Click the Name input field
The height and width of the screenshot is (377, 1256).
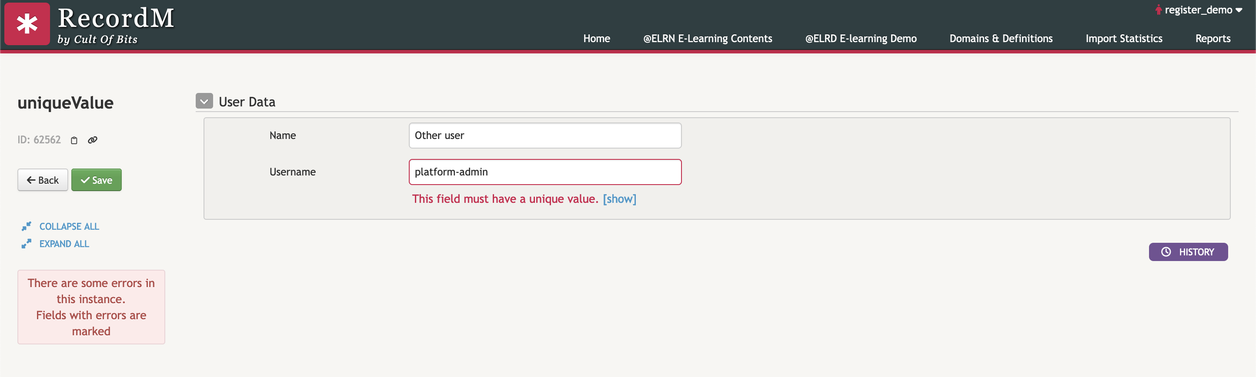[544, 136]
